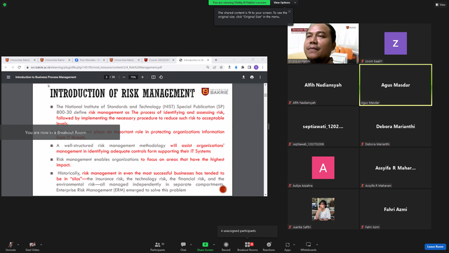Click the PDF scrollbar down arrow

[265, 194]
